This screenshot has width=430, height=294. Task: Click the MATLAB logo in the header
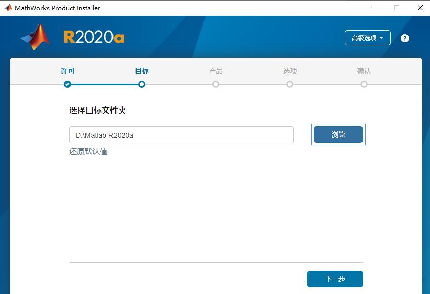(x=35, y=37)
